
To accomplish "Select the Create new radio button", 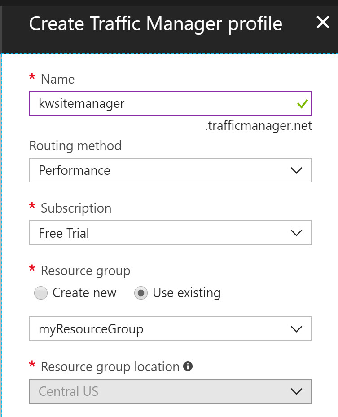I will [41, 293].
